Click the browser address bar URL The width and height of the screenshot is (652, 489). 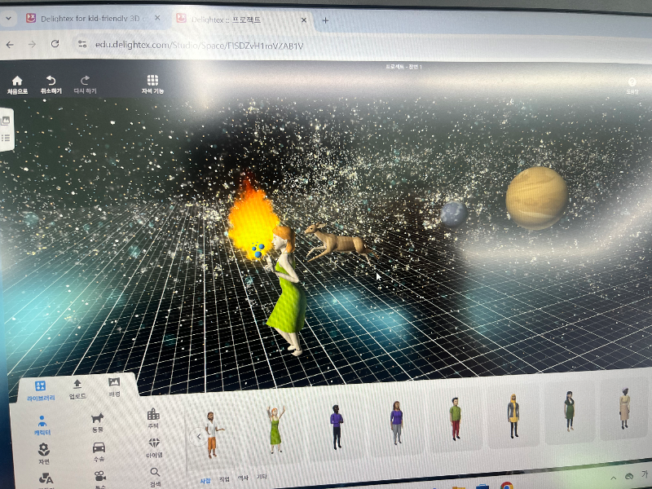pos(200,46)
